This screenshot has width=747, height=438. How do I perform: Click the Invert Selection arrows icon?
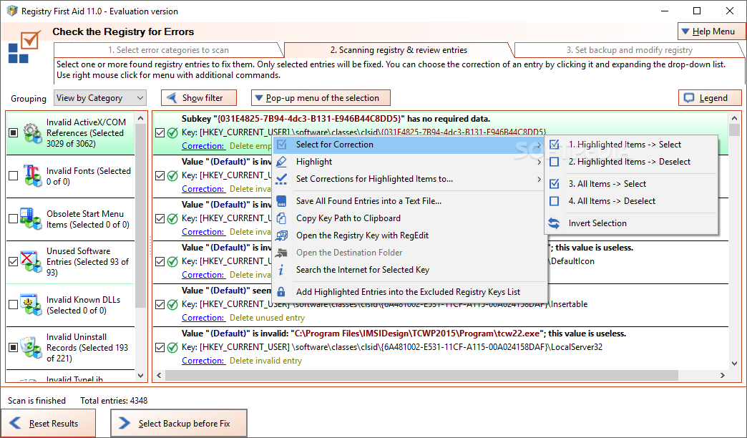click(x=554, y=223)
